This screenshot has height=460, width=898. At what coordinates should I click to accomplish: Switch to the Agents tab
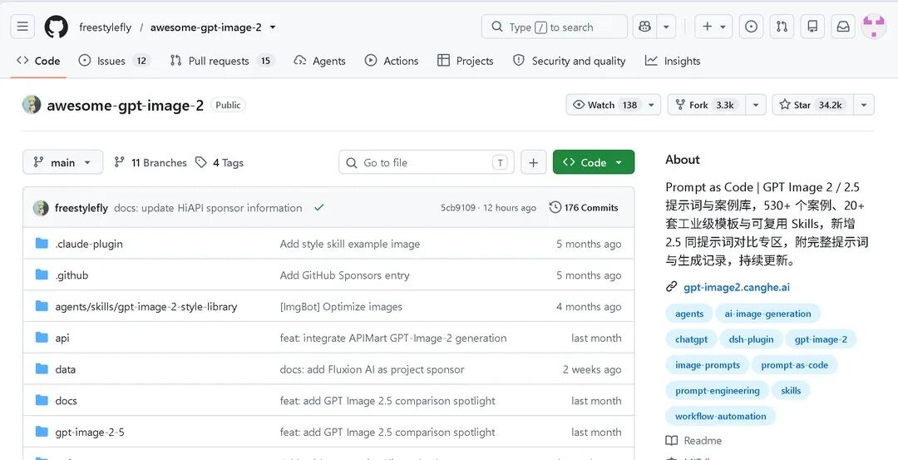[319, 61]
